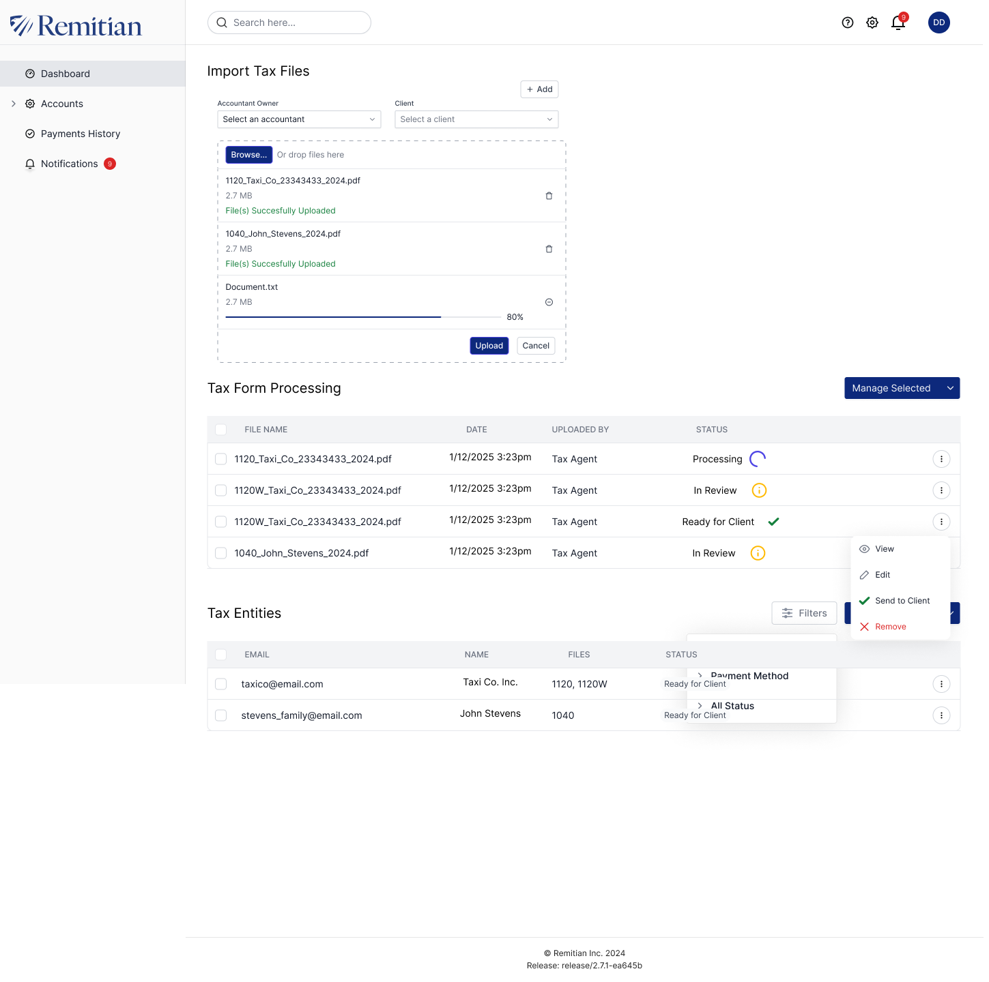Click the John Stevens name cell

coord(490,713)
